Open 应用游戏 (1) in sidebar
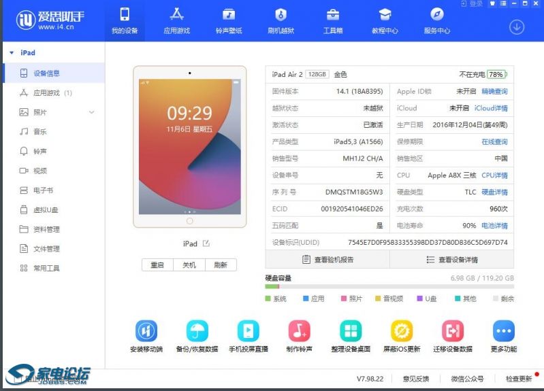544x391 pixels. (x=54, y=93)
